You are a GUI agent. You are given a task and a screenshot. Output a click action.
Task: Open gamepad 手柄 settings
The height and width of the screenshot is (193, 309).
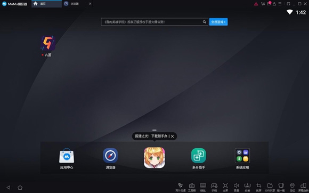pyautogui.click(x=214, y=187)
